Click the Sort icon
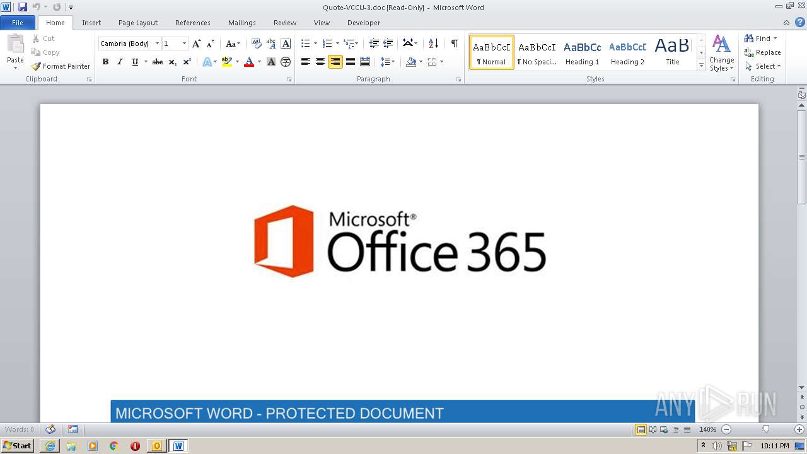The height and width of the screenshot is (454, 807). click(433, 44)
